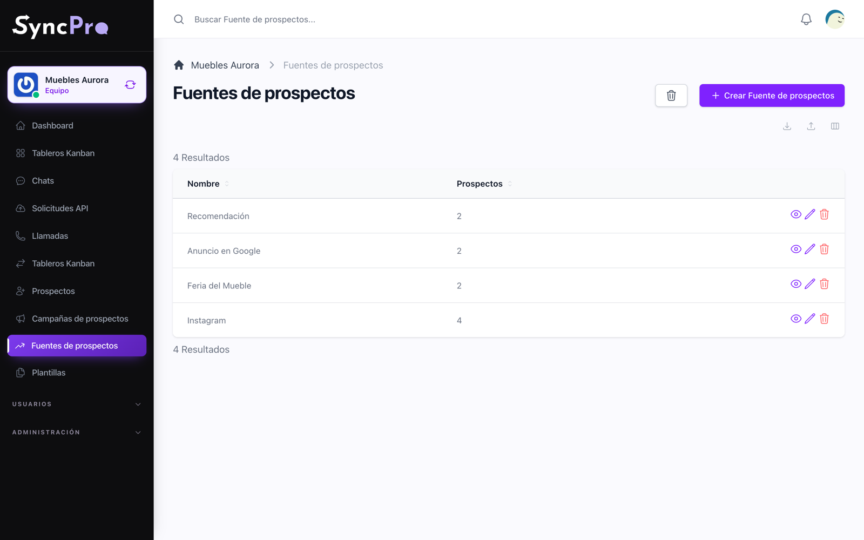View the Instagram source
The image size is (864, 540).
point(796,319)
